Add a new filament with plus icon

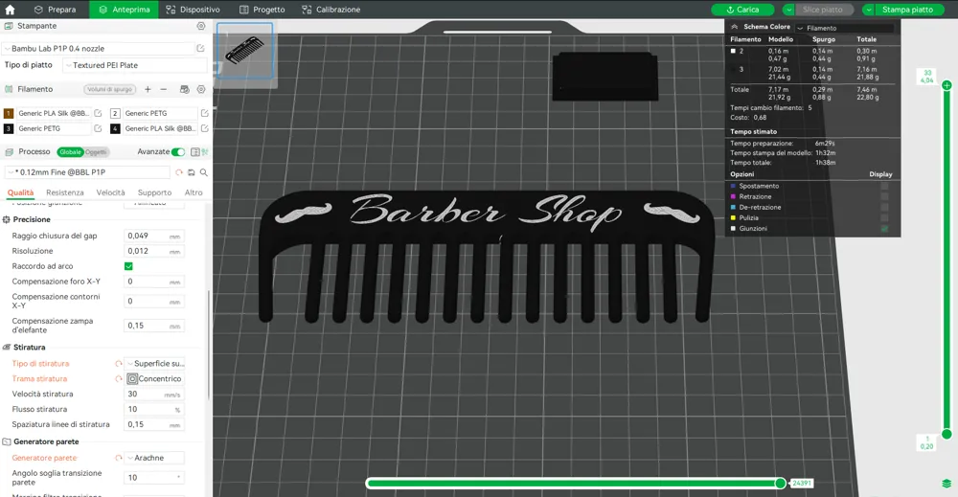pyautogui.click(x=148, y=89)
